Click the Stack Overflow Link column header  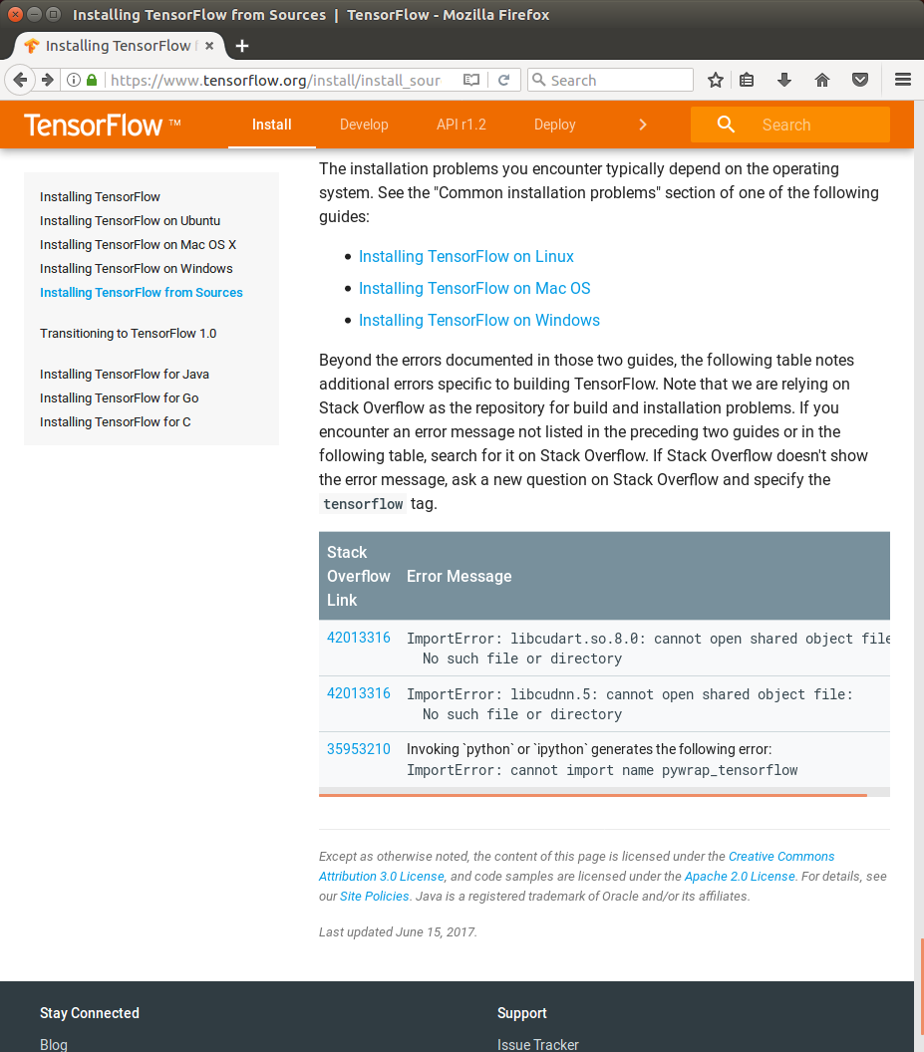(359, 577)
